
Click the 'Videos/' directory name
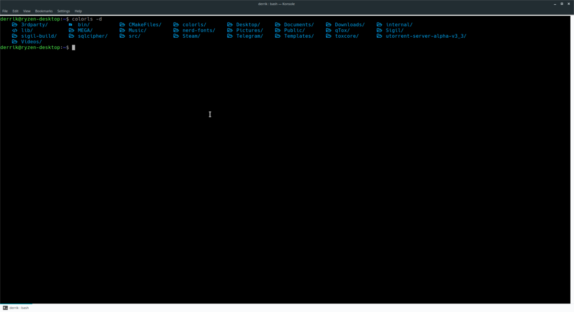coord(32,42)
